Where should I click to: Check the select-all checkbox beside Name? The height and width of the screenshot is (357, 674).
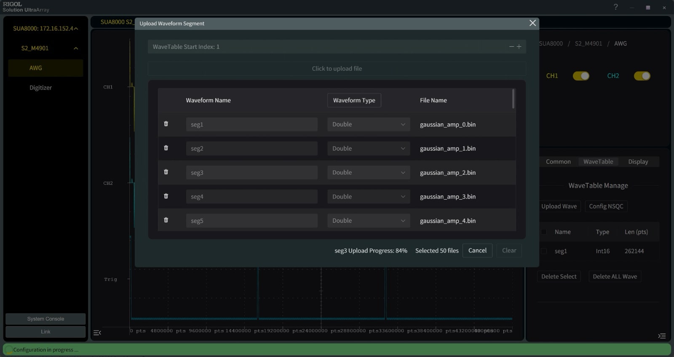tap(544, 232)
